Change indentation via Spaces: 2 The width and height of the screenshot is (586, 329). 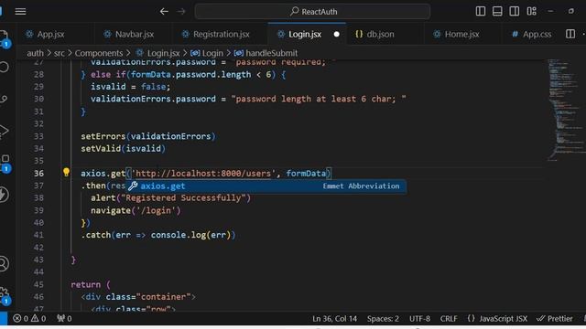pyautogui.click(x=383, y=319)
